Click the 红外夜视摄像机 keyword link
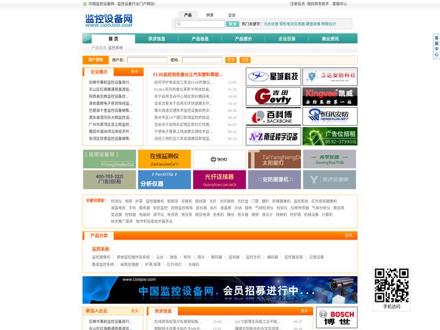Viewport: 440px width, 330px height. (x=324, y=201)
